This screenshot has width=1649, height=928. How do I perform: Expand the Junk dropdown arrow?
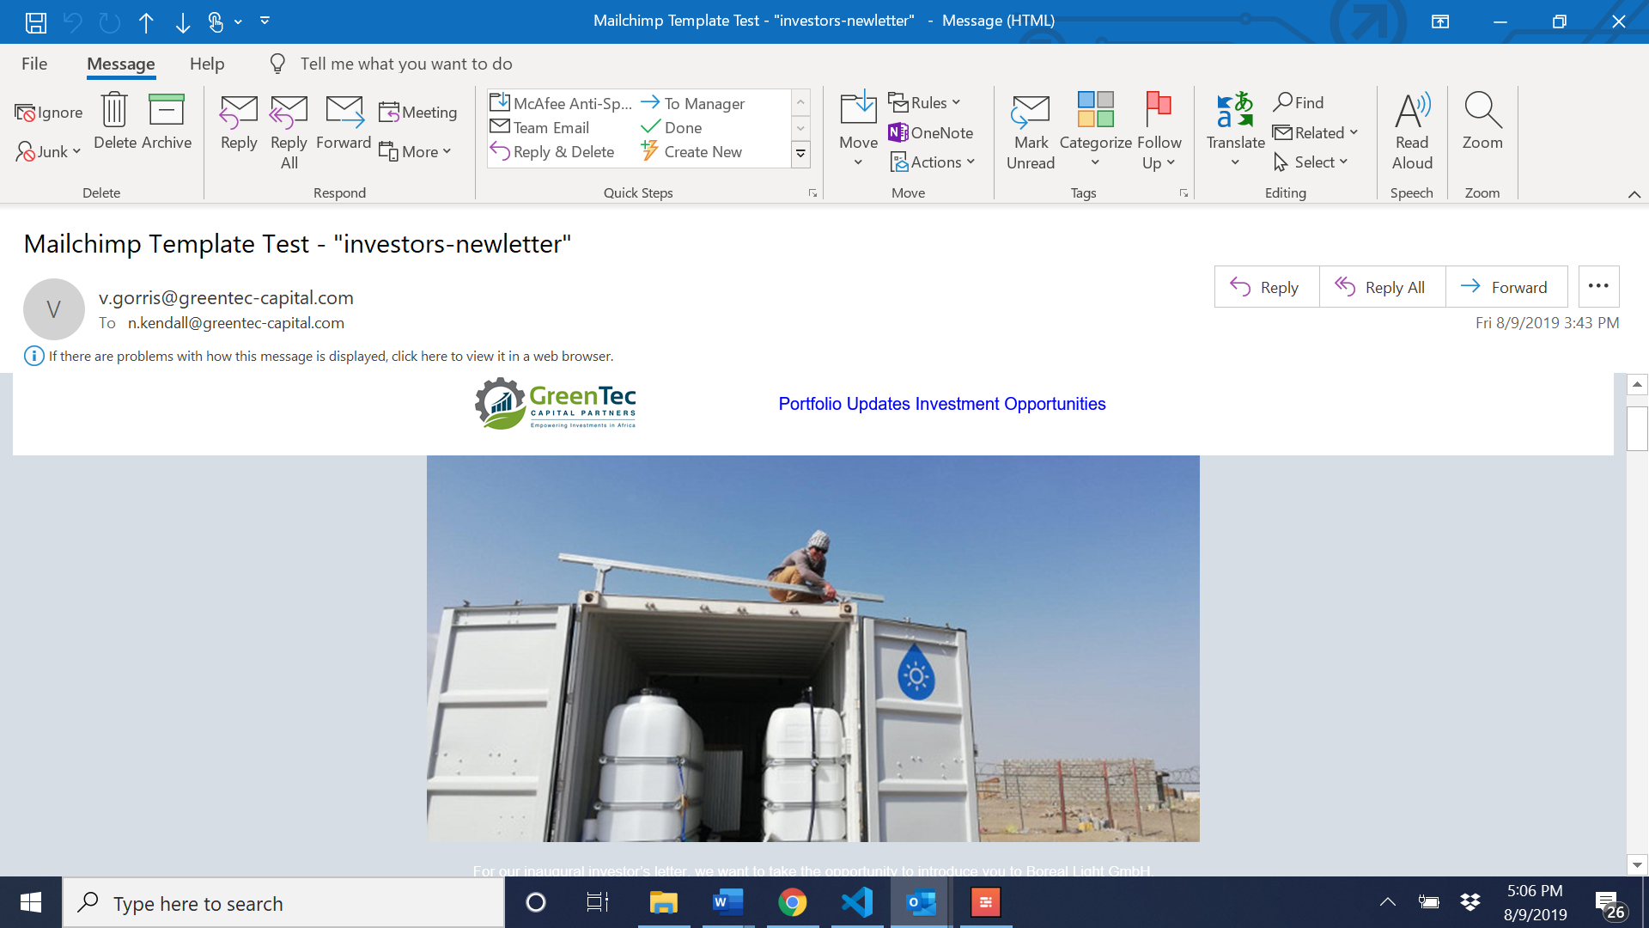(76, 152)
